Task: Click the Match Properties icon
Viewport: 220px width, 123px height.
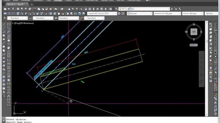Action: click(51, 9)
